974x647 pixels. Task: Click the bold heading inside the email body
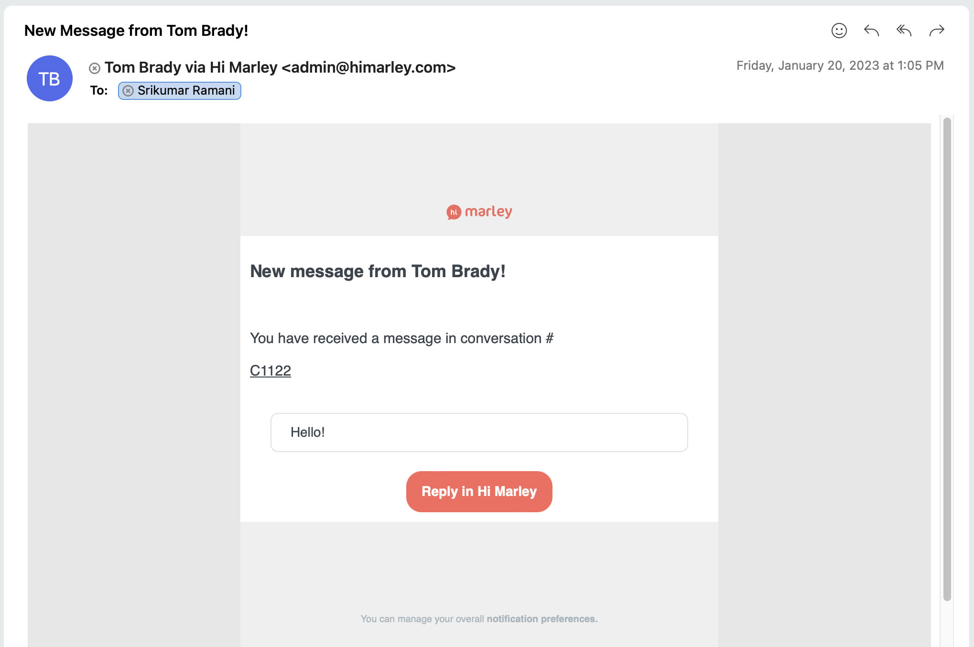tap(378, 271)
